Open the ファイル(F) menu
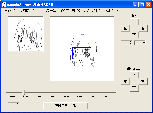Viewport: 153px width, 113px height. (x=9, y=11)
